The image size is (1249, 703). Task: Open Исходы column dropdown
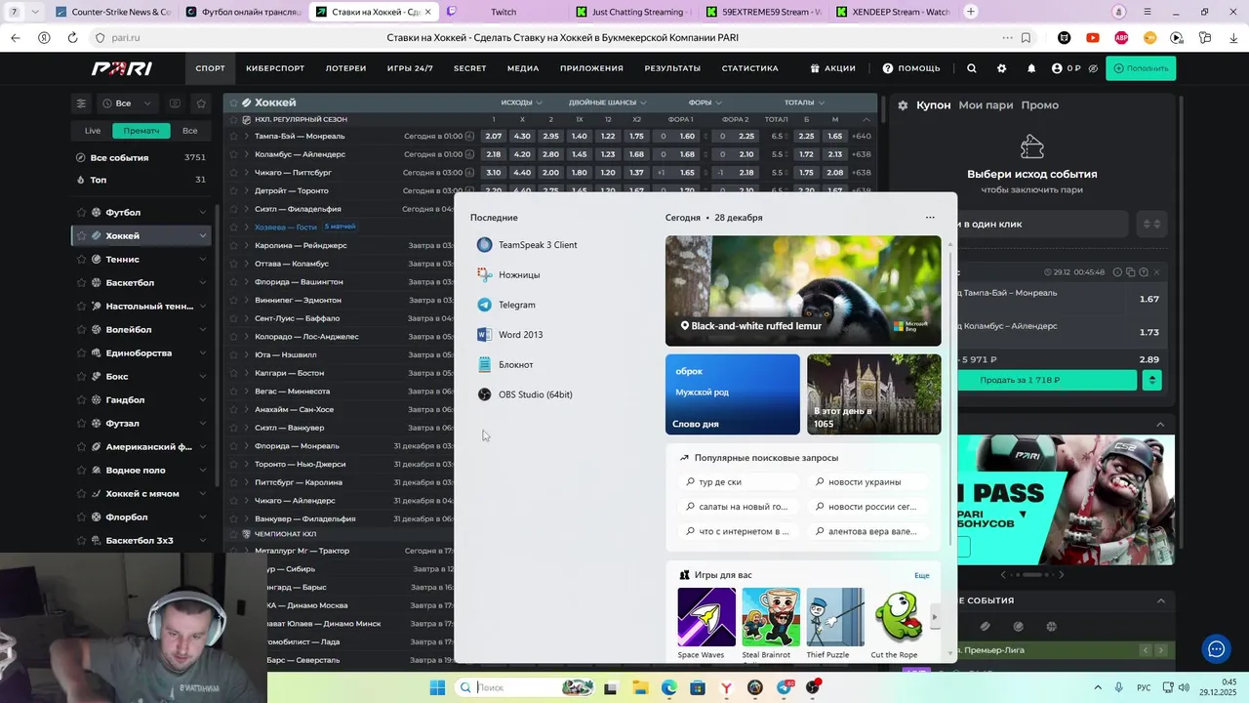point(521,102)
